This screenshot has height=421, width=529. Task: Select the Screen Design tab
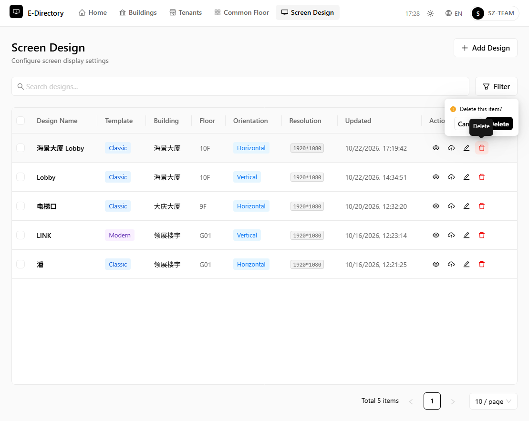pos(308,12)
